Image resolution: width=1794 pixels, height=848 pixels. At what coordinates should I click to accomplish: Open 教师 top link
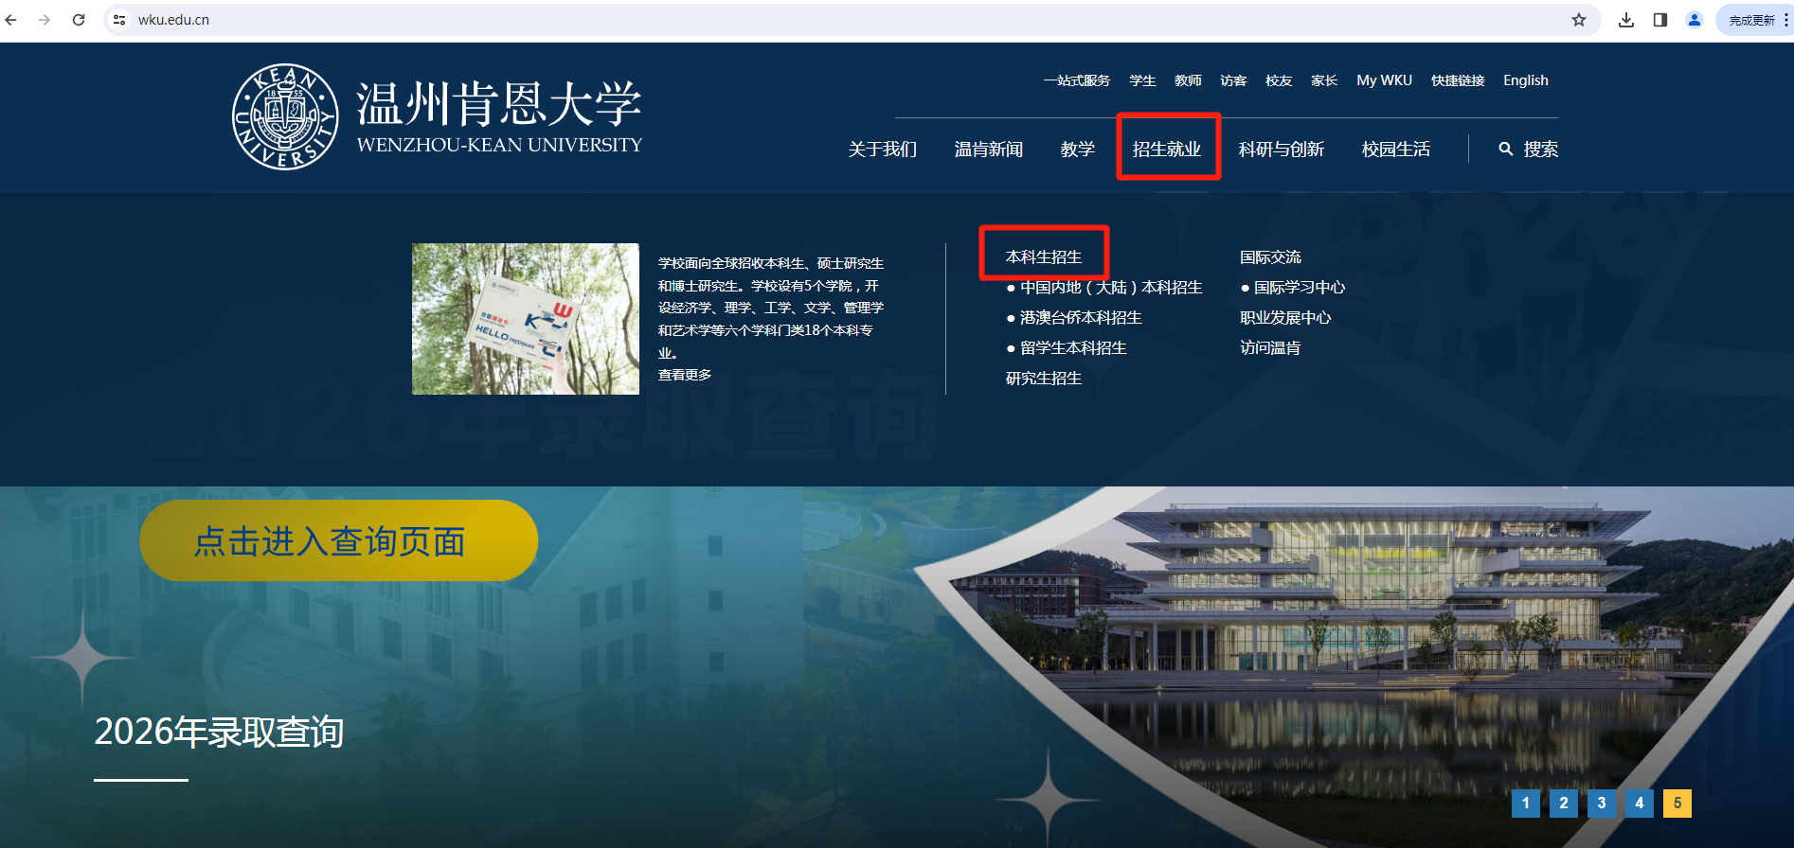pos(1188,80)
